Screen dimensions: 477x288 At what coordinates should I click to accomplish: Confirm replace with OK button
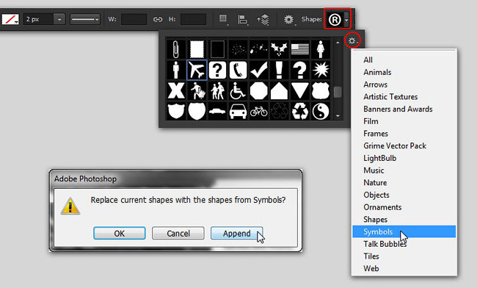[x=119, y=233]
